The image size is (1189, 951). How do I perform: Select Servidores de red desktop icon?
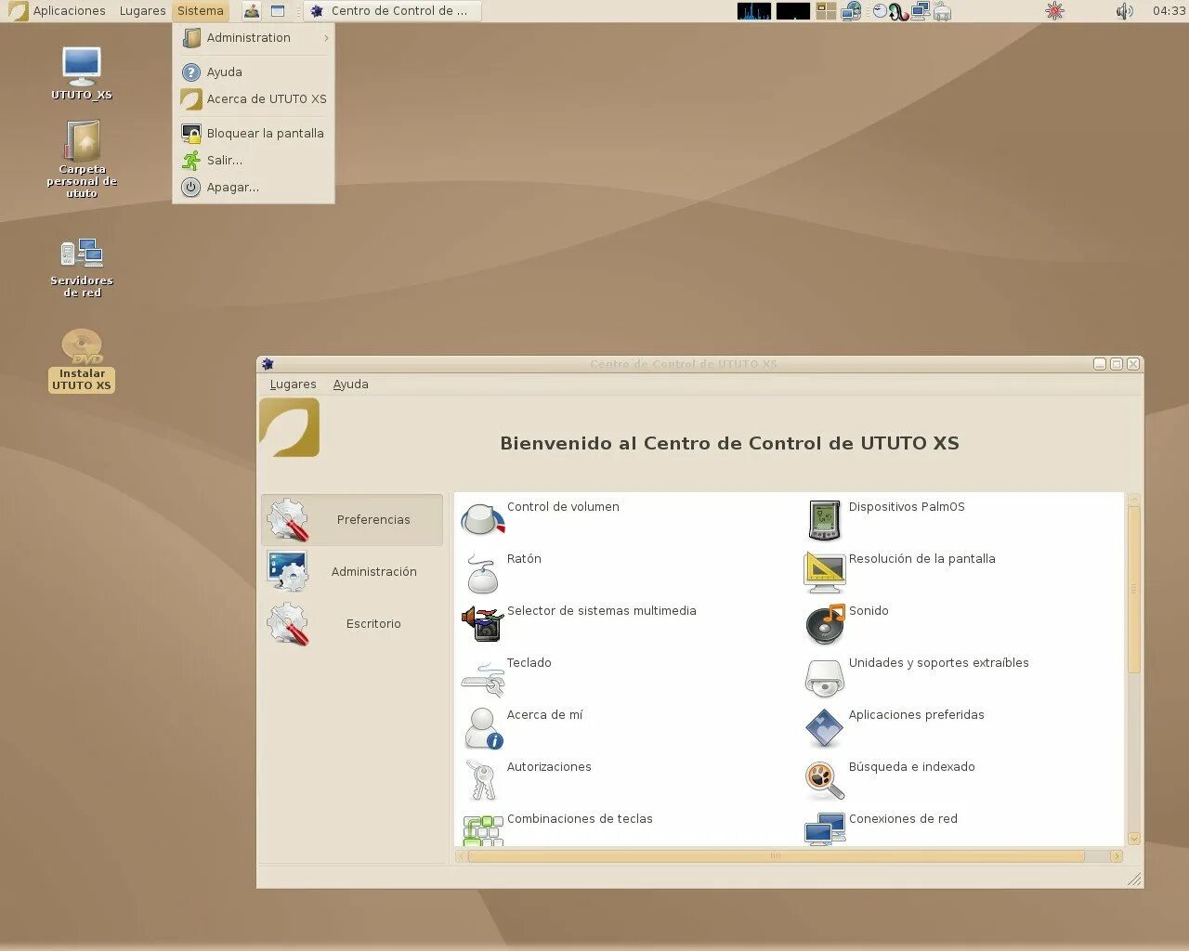[x=82, y=267]
